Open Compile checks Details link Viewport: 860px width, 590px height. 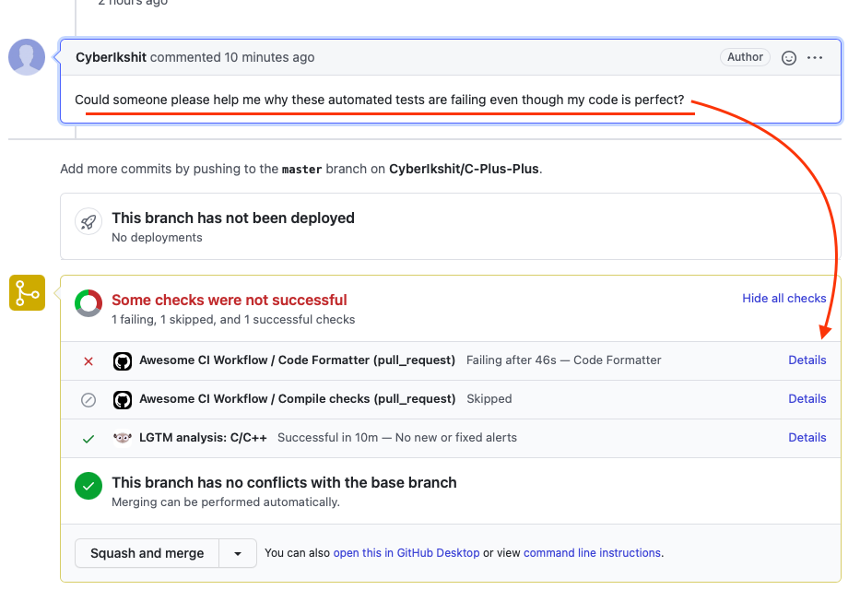[x=807, y=399]
